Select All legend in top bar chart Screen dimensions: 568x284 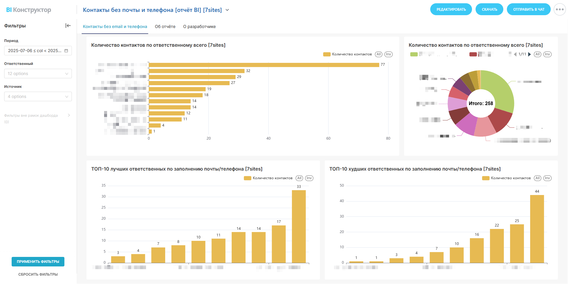click(379, 54)
